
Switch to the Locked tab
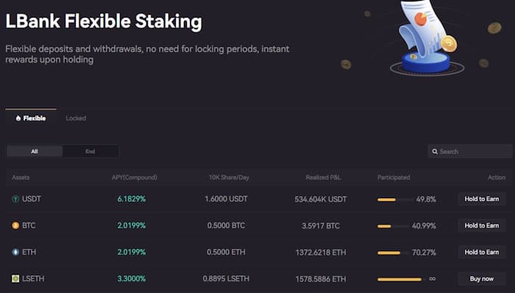pyautogui.click(x=76, y=118)
